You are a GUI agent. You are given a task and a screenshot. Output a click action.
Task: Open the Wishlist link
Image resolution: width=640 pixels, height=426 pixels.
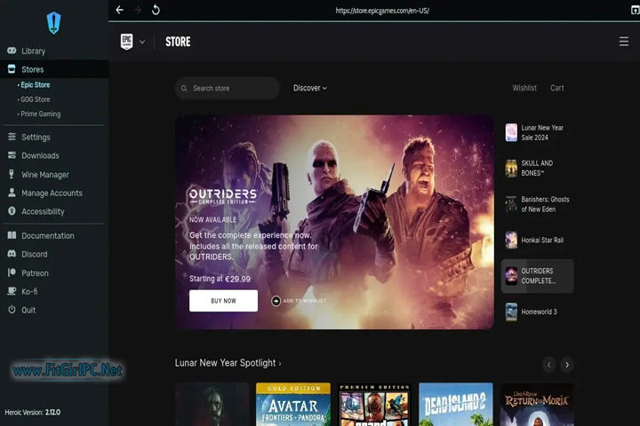[524, 88]
